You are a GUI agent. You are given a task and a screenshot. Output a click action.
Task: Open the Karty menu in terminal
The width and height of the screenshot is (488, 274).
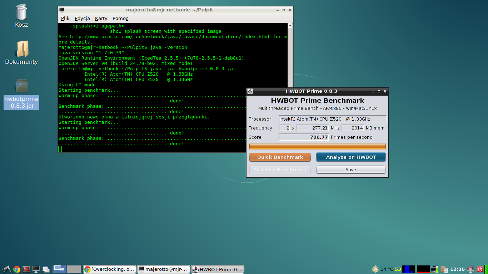coord(101,18)
